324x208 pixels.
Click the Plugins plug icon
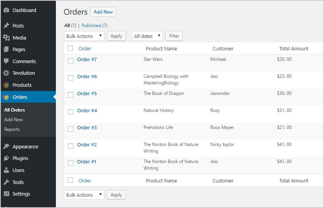(x=7, y=158)
